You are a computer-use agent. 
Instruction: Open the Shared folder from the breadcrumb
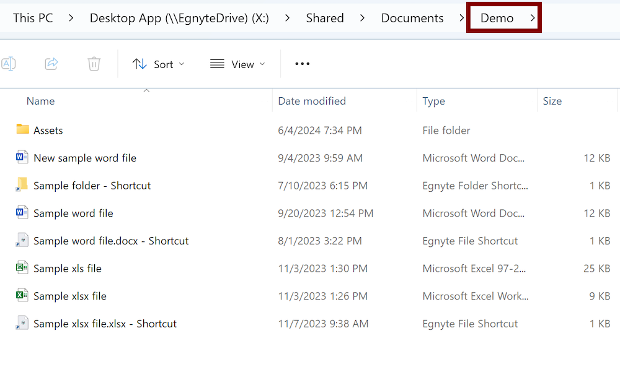[325, 18]
